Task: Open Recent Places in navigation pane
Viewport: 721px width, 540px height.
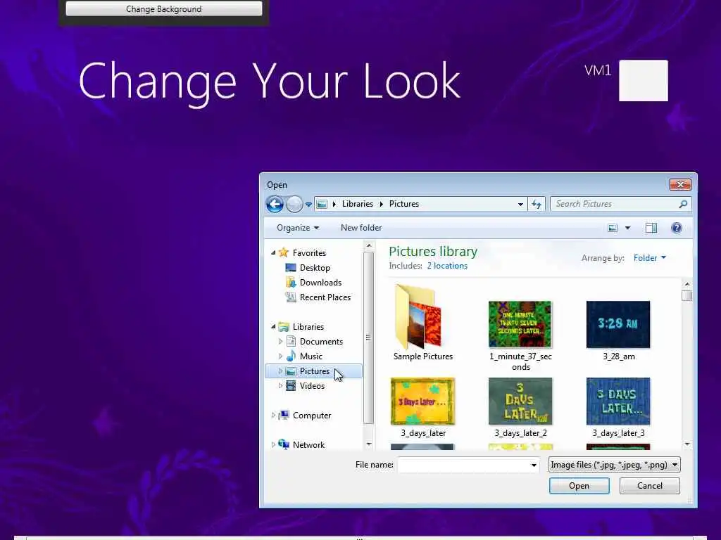Action: coord(325,297)
